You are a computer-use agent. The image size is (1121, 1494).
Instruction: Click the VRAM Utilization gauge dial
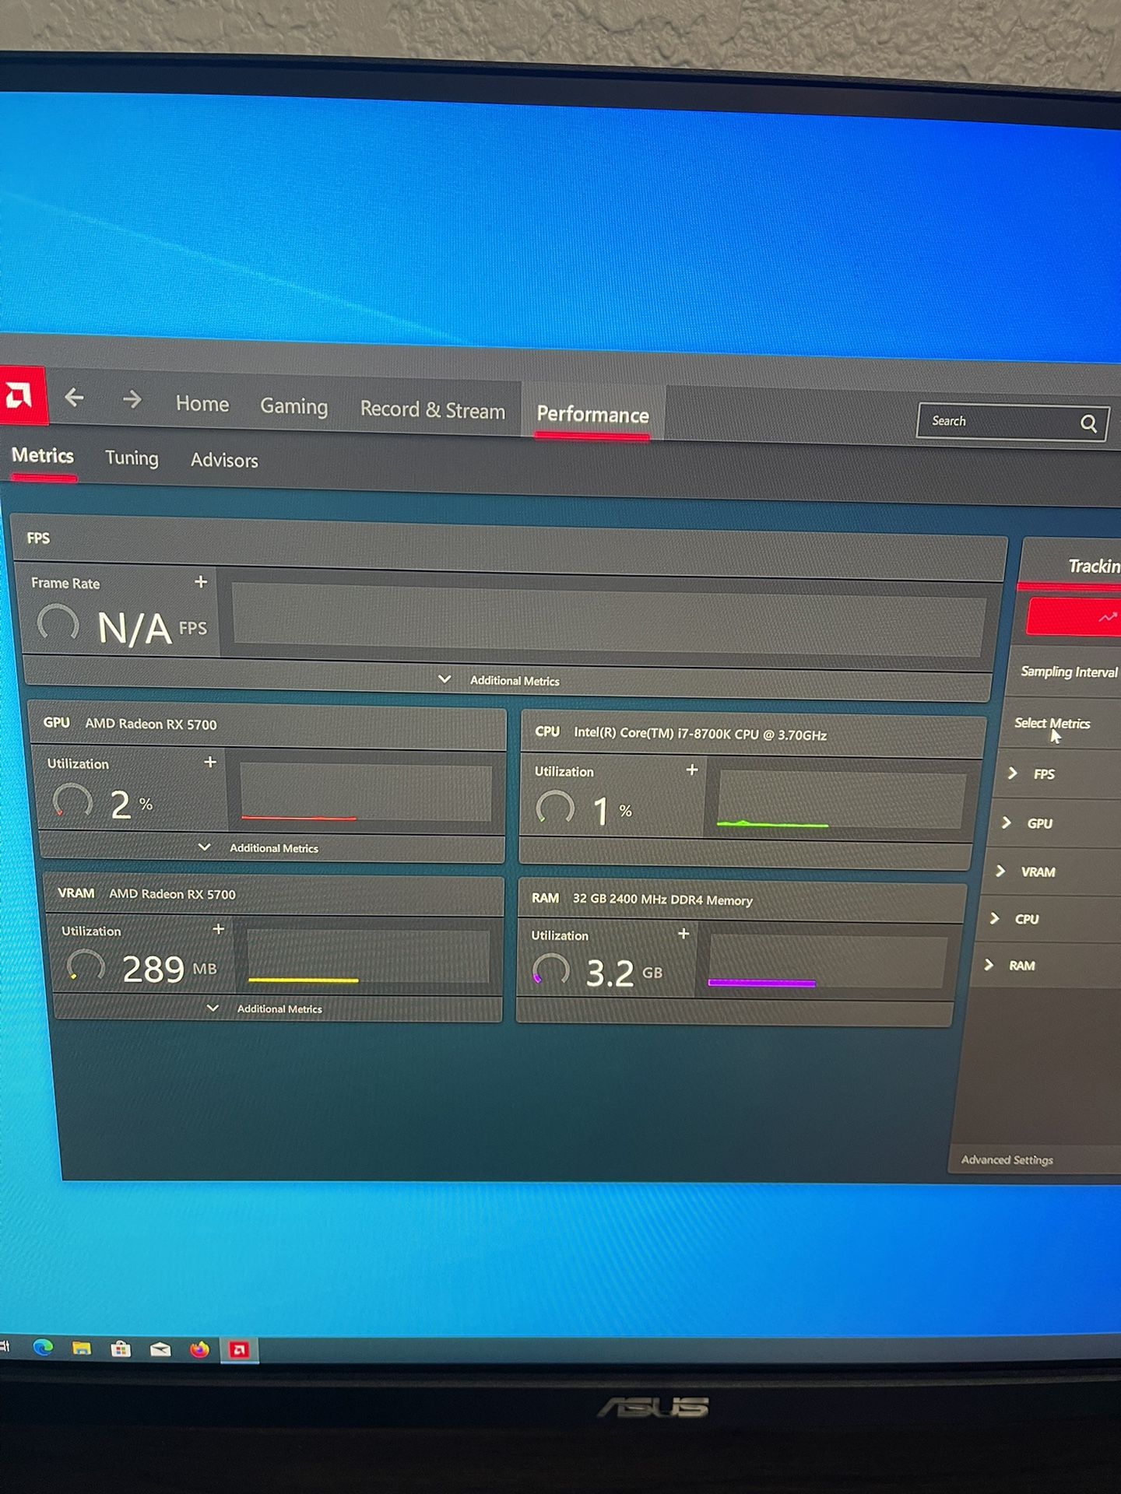pyautogui.click(x=86, y=966)
